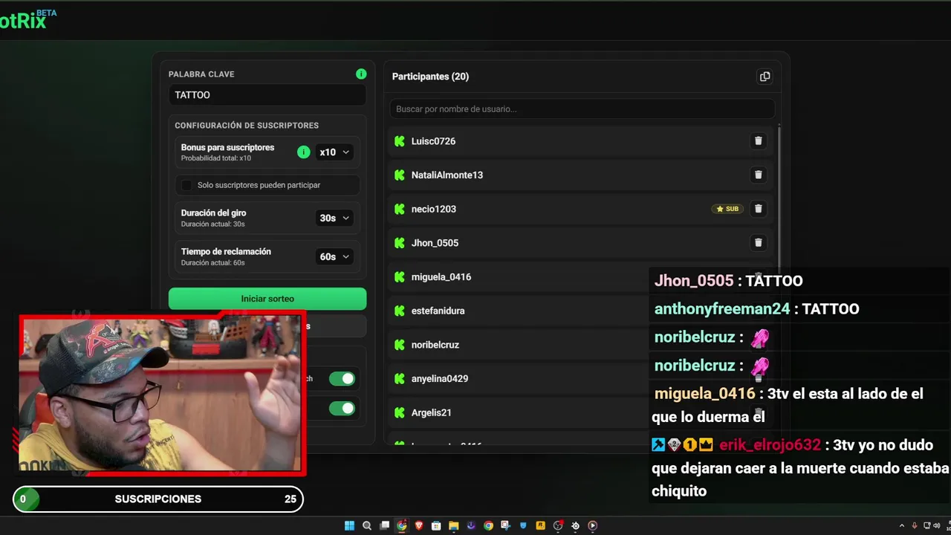Open Windows taskbar search
Screen dimensions: 951x535
point(367,525)
